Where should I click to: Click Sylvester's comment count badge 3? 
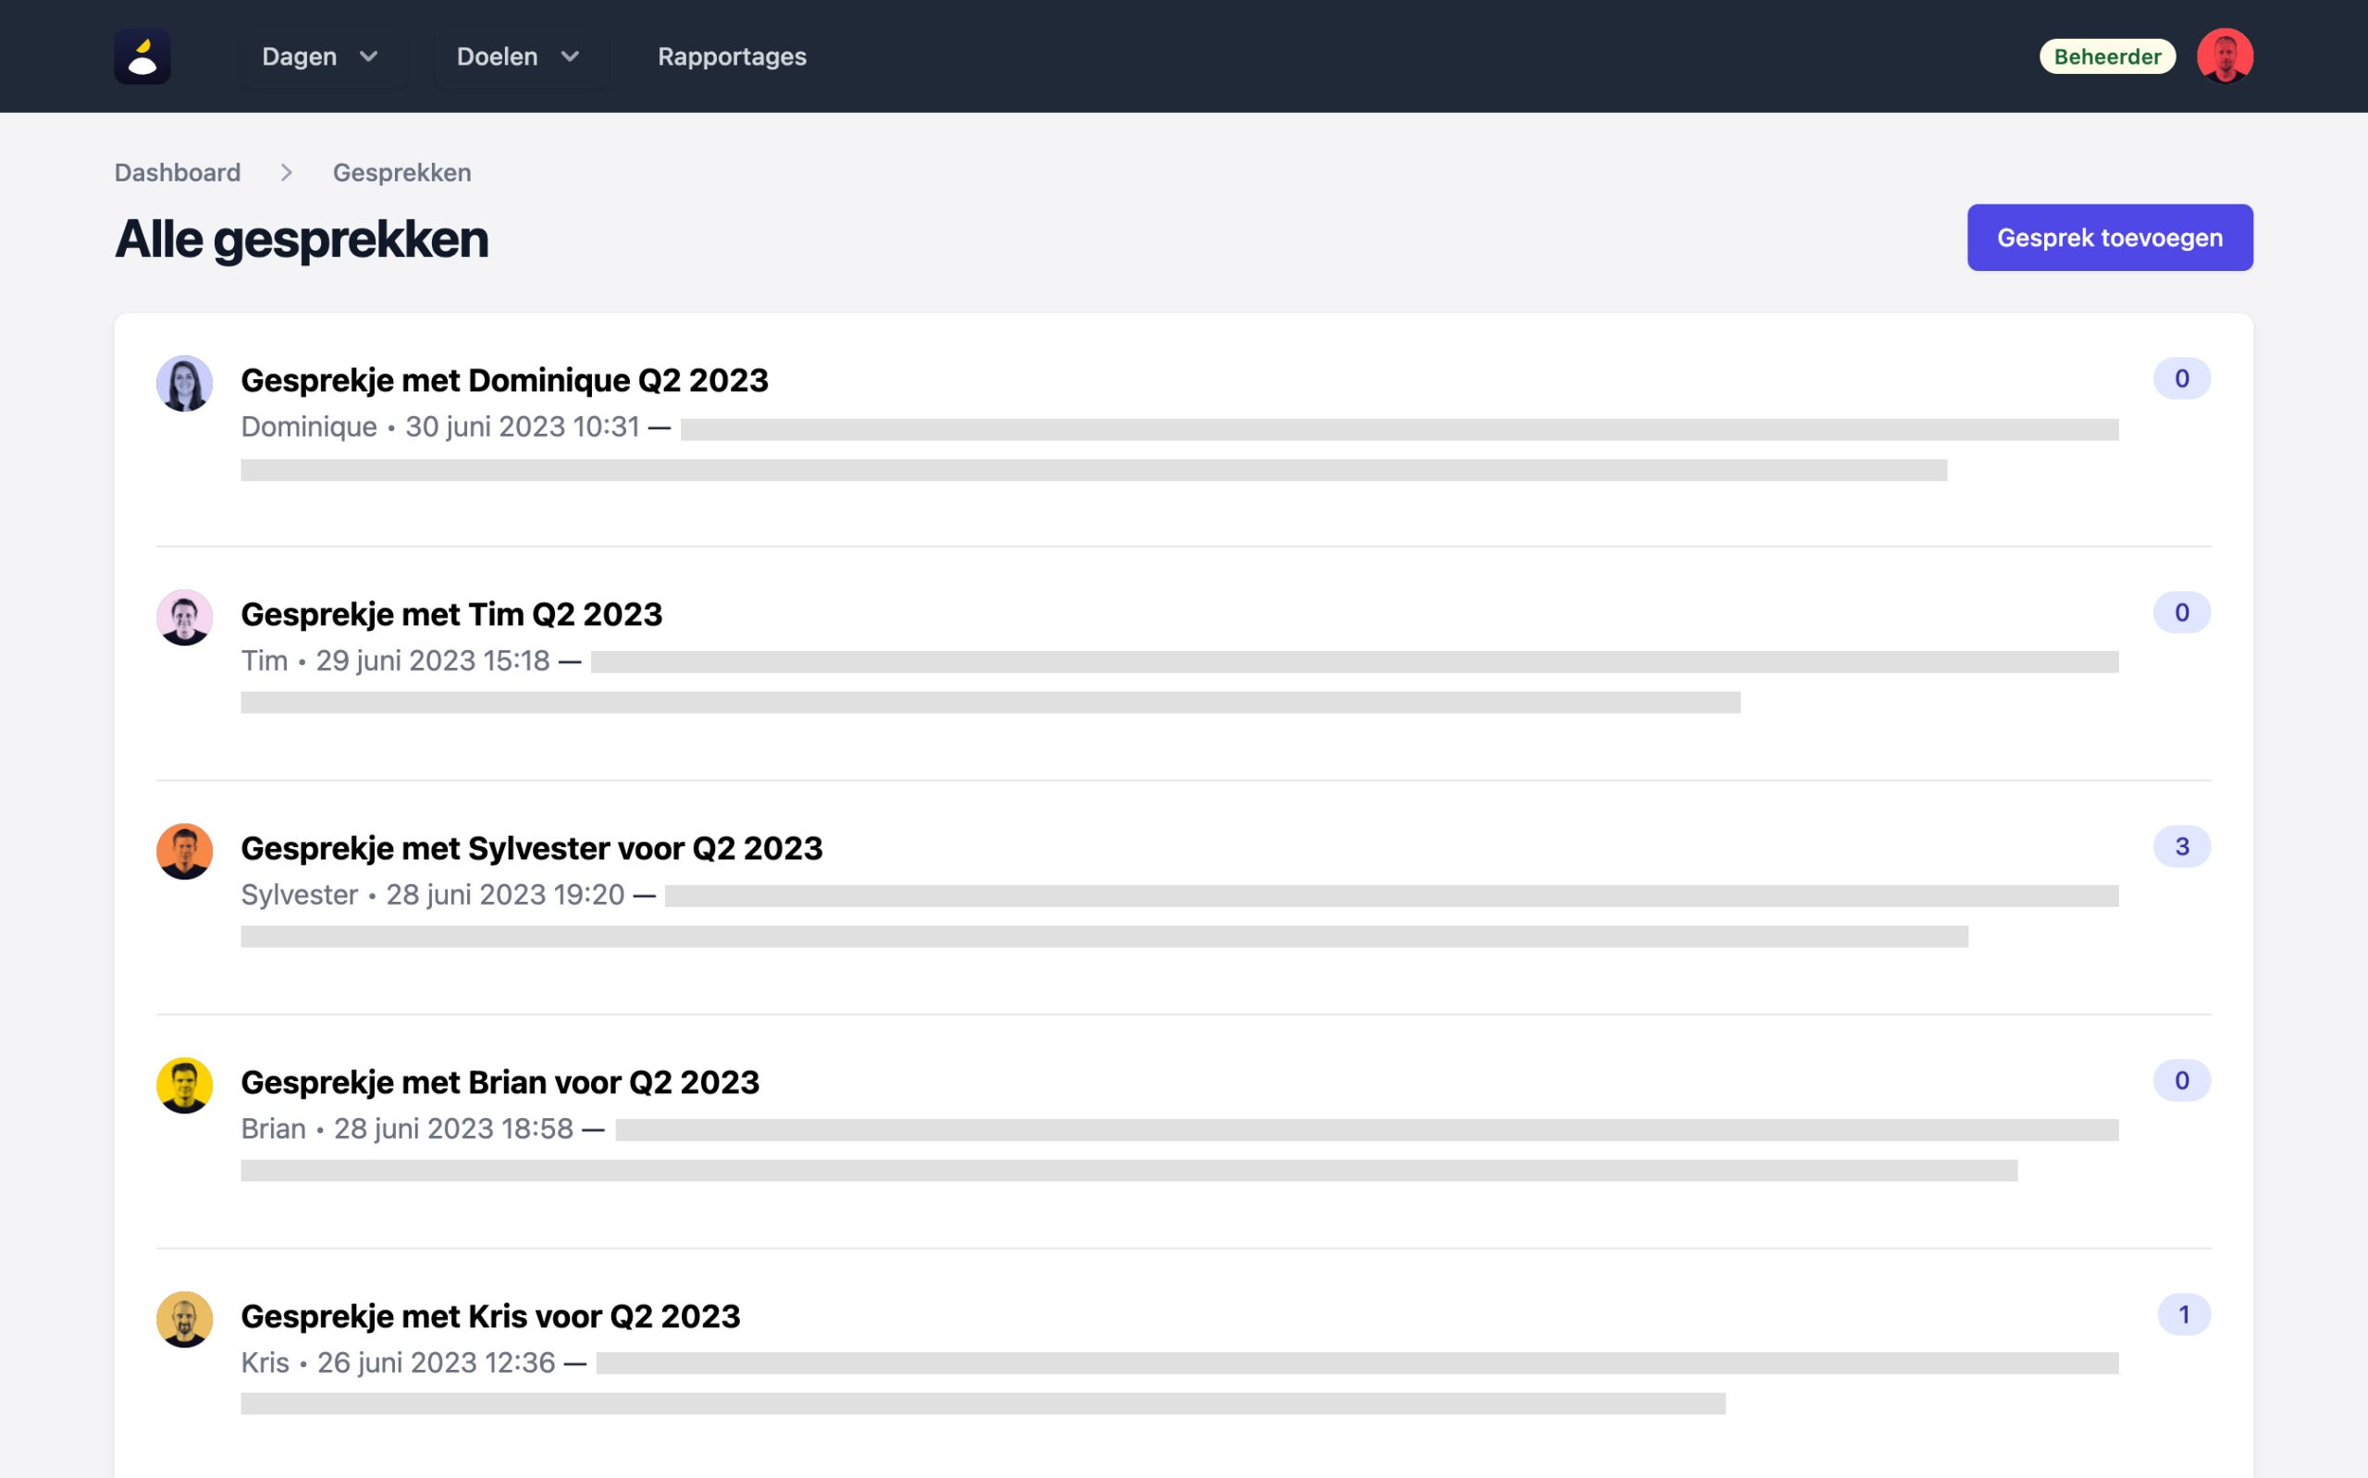tap(2180, 846)
